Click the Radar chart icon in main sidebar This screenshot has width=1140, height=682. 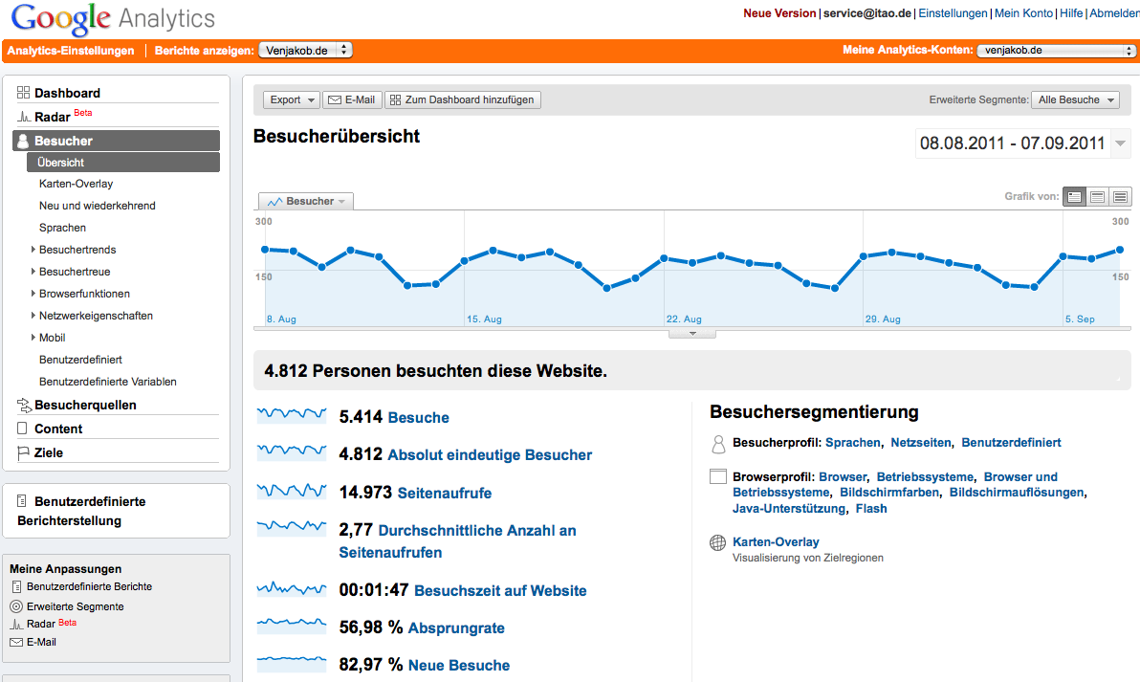click(x=23, y=117)
